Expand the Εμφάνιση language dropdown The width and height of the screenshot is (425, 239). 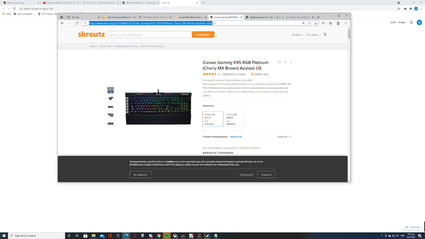(x=284, y=137)
